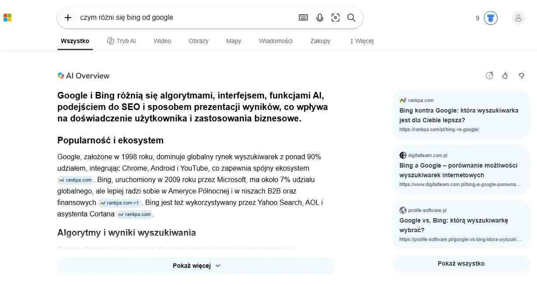Click Algorytmy i wyniki wyszukiwania heading
The height and width of the screenshot is (285, 537).
tap(127, 232)
